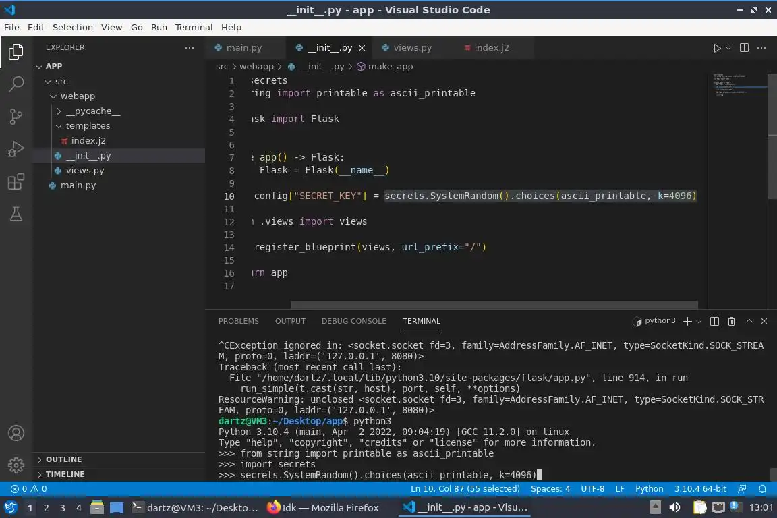Open the Run and Debug view
Viewport: 777px width, 518px height.
coord(16,149)
